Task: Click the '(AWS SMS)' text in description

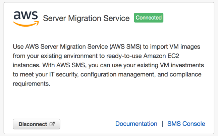Action: (125, 46)
